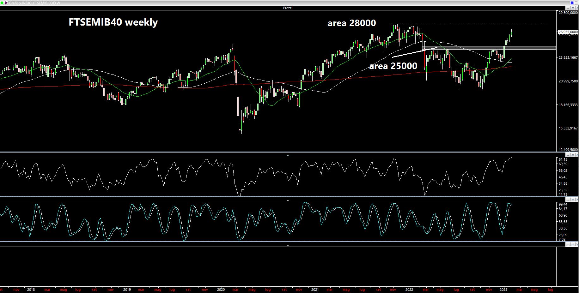The height and width of the screenshot is (293, 579).
Task: Maximize the empty bottom panel
Action: (x=573, y=244)
